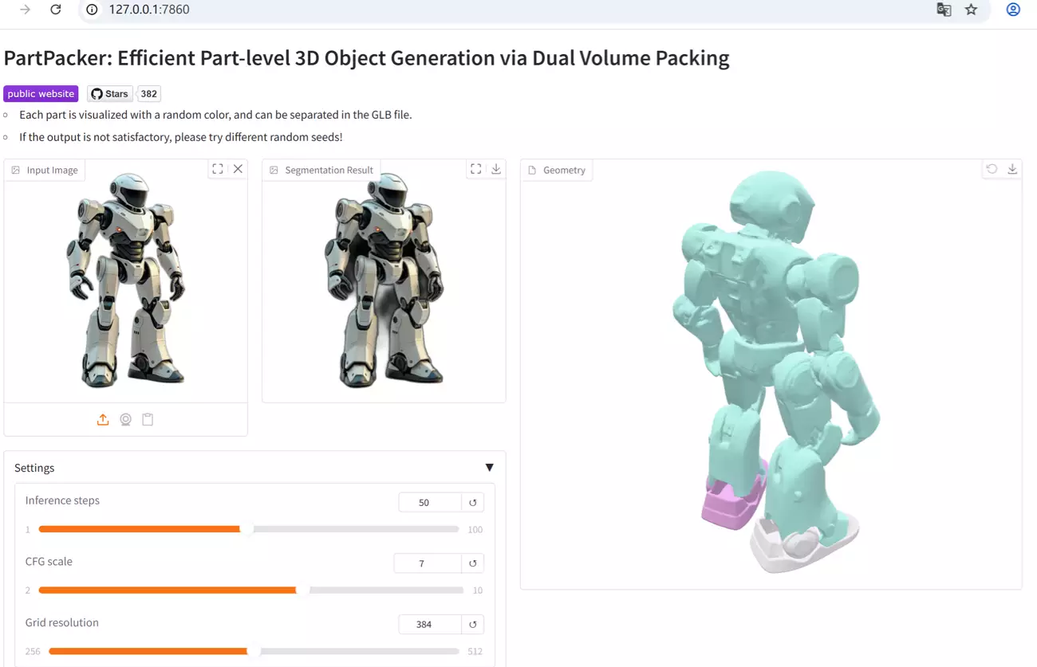Screen dimensions: 1037x667
Task: Open site information icon in the address bar
Action: (x=92, y=10)
